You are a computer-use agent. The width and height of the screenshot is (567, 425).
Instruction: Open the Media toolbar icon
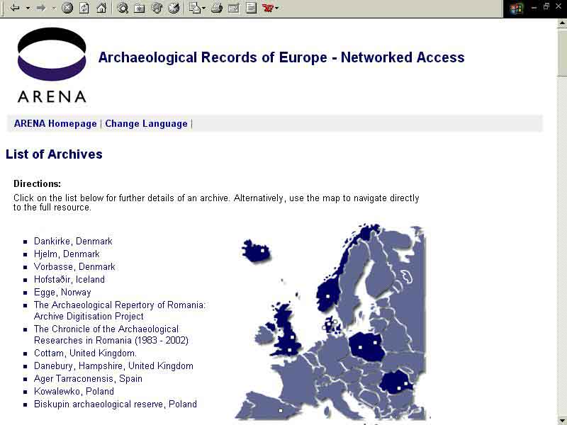click(157, 8)
